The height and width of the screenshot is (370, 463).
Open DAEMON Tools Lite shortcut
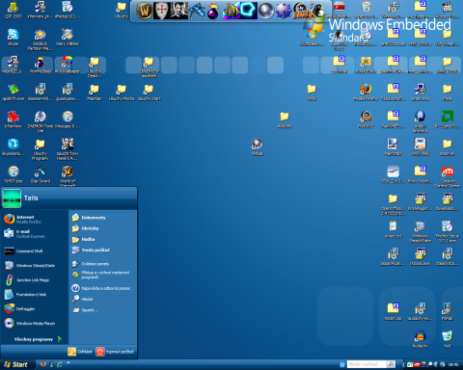click(x=41, y=121)
